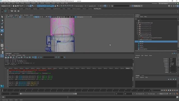This screenshot has width=179, height=101.
Task: Click the Play forwards button
Action: (171, 90)
